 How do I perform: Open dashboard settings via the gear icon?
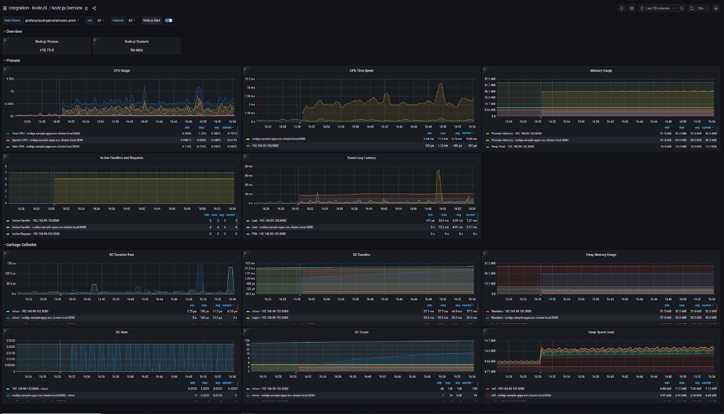coord(632,8)
